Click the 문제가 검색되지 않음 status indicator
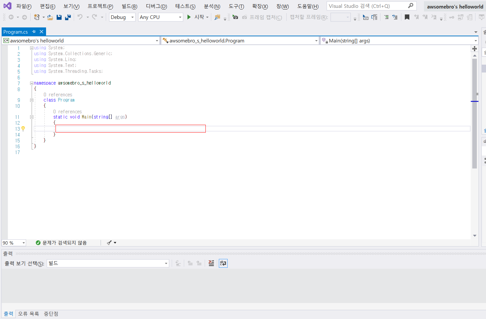Viewport: 486px width, 319px height. [61, 243]
